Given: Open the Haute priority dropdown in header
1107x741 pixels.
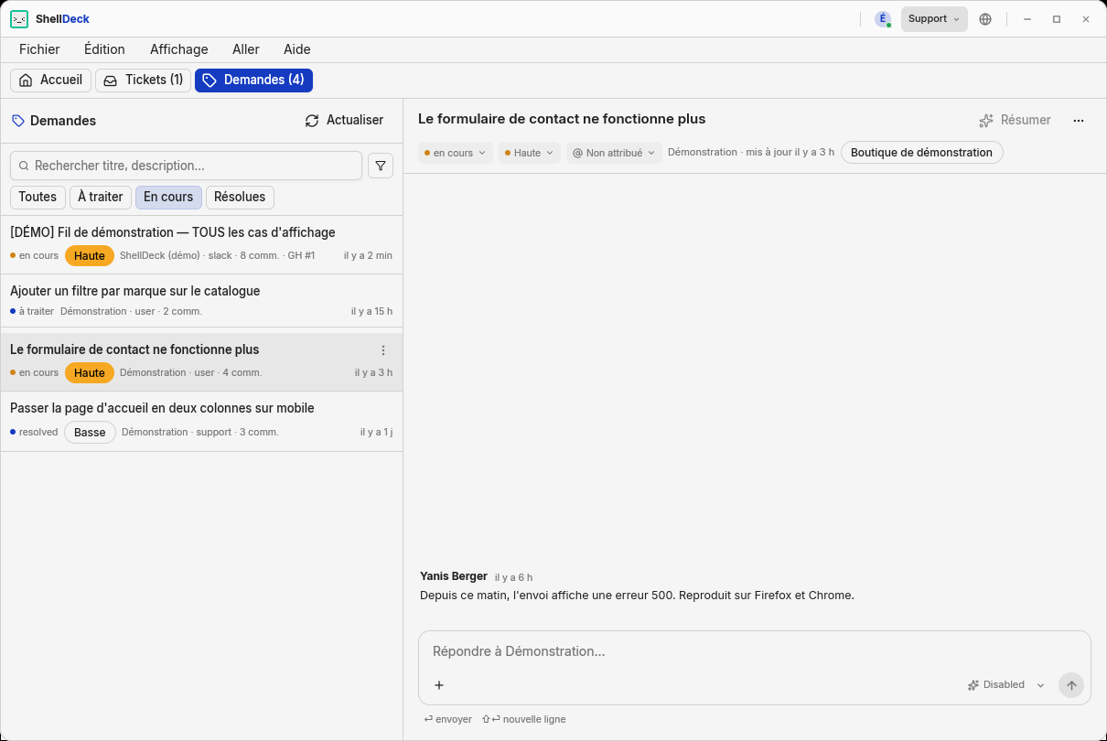Looking at the screenshot, I should click(x=530, y=153).
